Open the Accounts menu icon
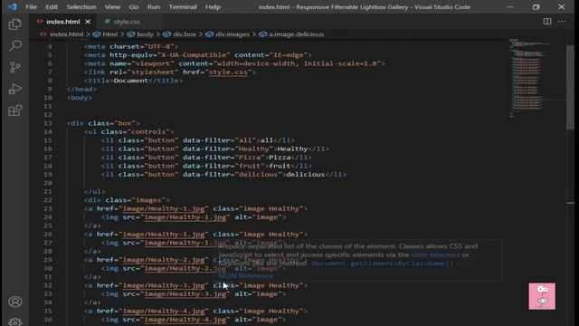Screen dimensions: 579x326 (15, 302)
